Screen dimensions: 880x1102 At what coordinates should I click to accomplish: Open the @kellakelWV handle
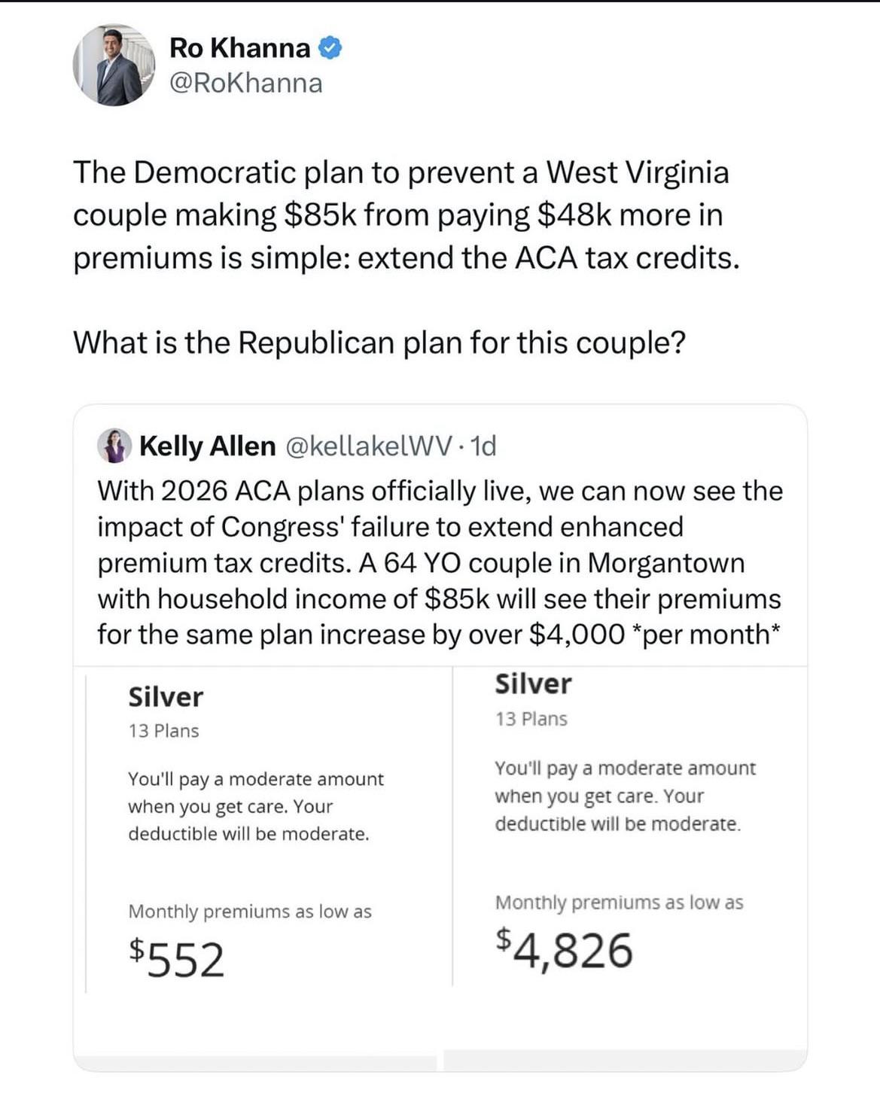point(369,446)
